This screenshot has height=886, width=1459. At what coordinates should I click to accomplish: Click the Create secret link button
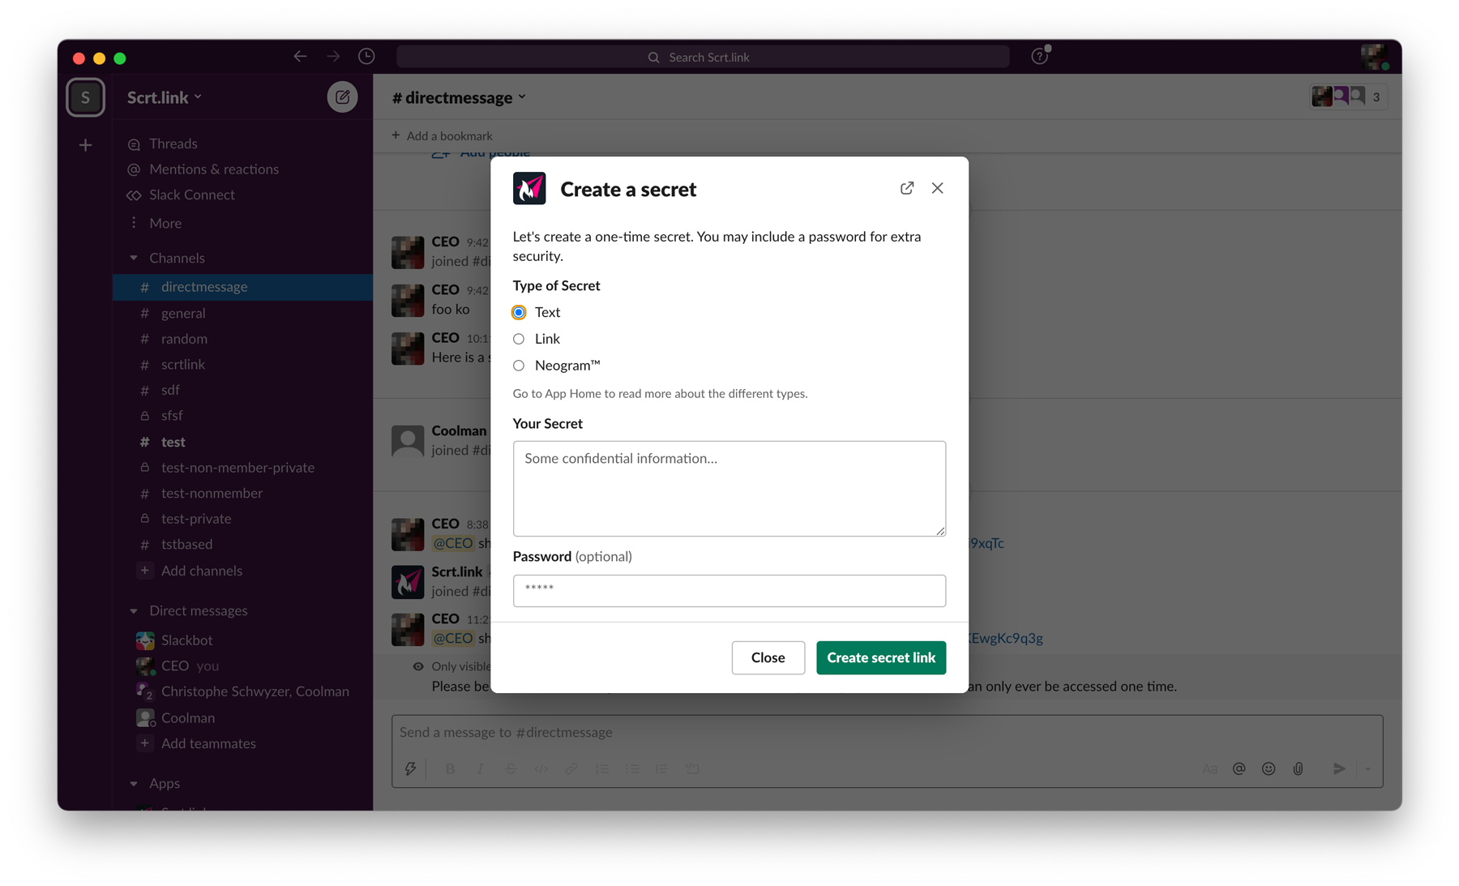[881, 657]
